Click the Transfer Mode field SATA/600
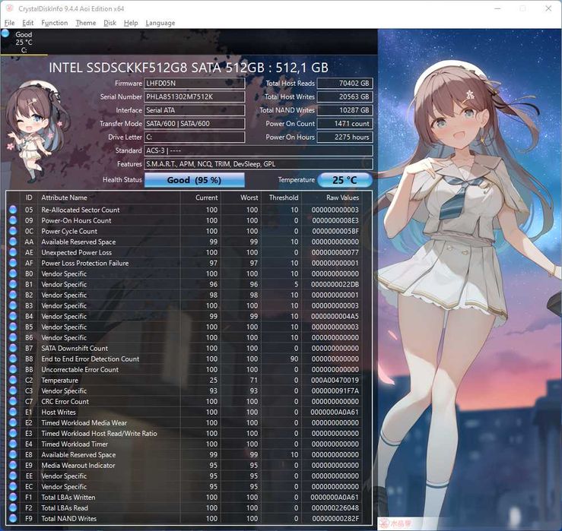Viewport: 562px width, 531px height. 194,124
